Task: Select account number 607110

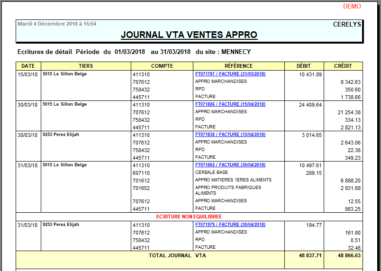Action: [141, 173]
